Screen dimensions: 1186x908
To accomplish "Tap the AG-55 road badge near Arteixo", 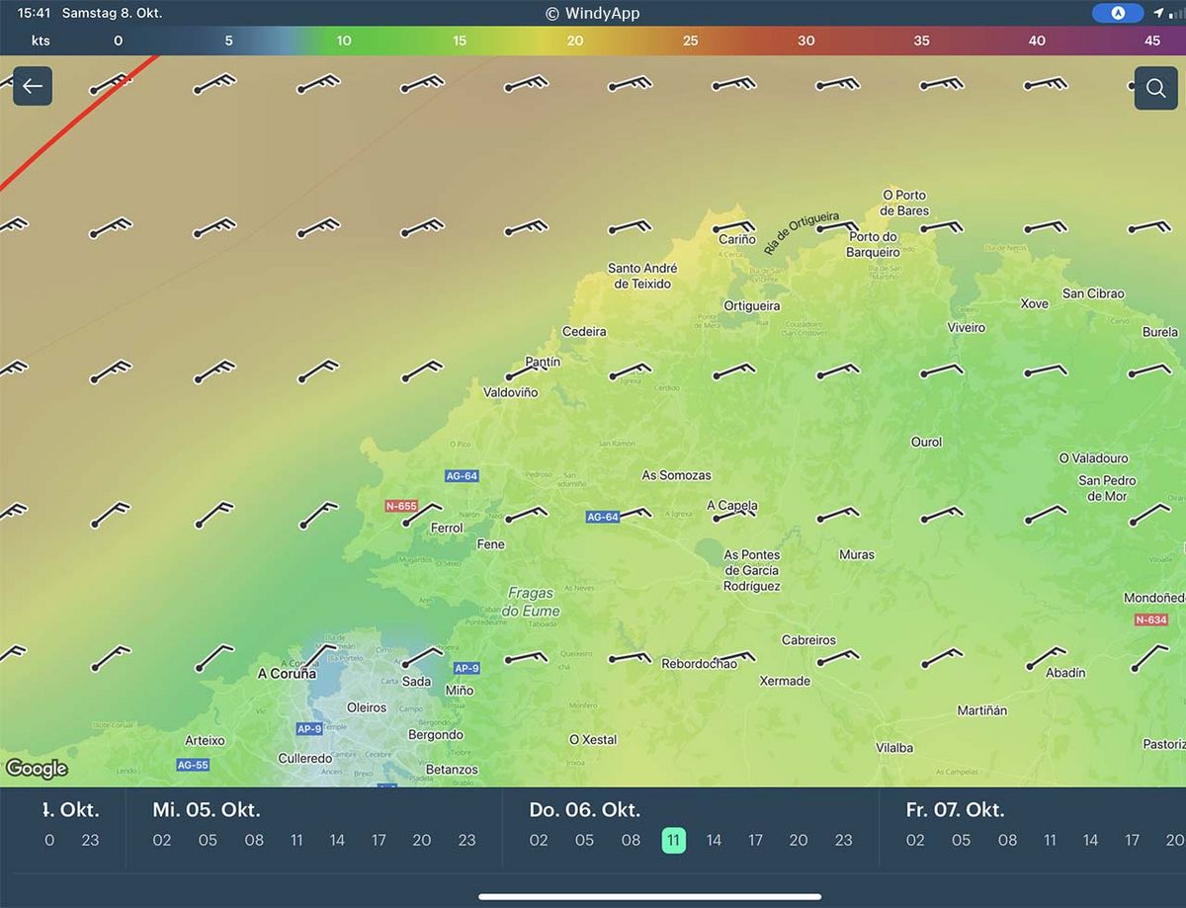I will pos(193,765).
